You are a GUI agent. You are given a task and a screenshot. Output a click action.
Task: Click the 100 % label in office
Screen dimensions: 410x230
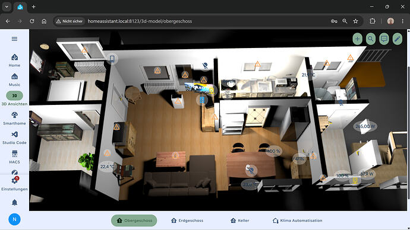(x=342, y=175)
